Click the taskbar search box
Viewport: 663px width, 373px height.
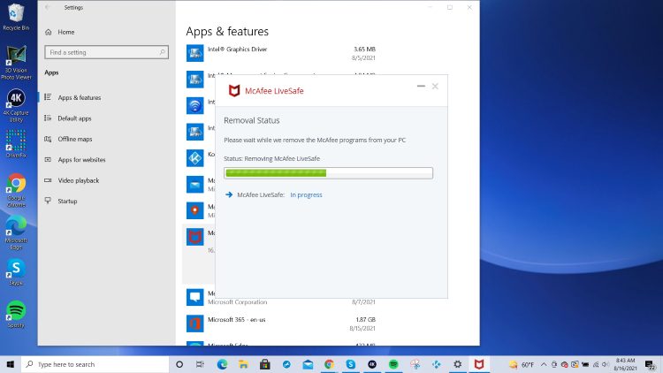point(95,364)
